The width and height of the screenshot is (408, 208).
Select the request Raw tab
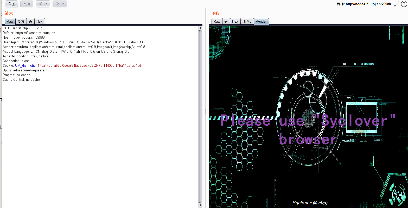[10, 21]
